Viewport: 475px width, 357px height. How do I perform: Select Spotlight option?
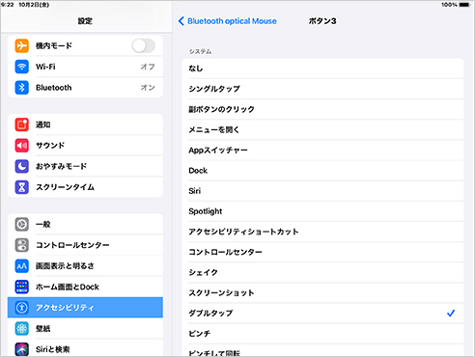pos(322,211)
